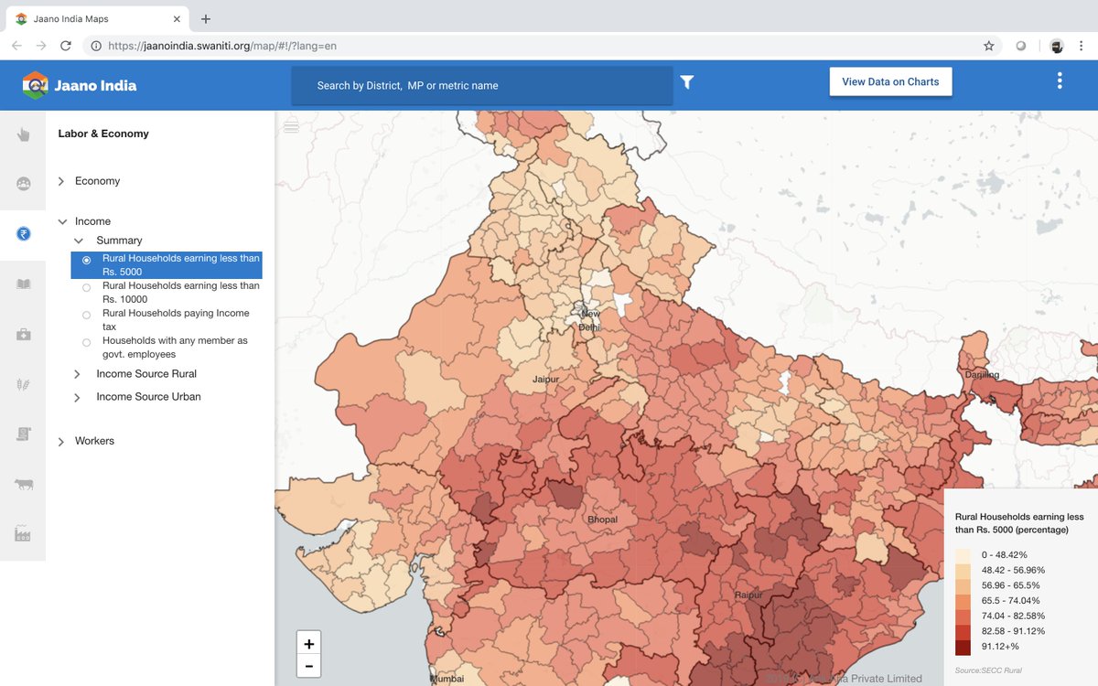This screenshot has width=1098, height=686.
Task: Open Chrome's three-dot menu
Action: click(1082, 45)
